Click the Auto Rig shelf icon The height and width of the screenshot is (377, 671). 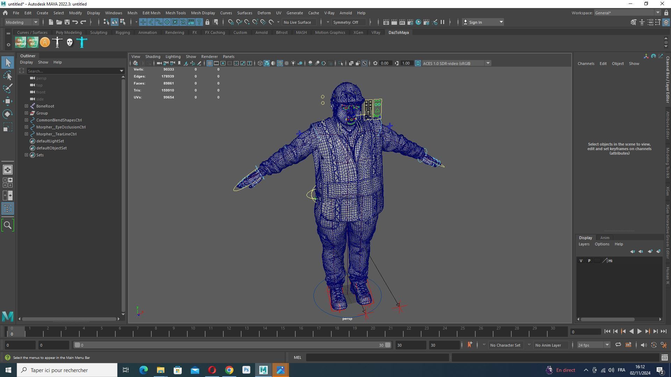pyautogui.click(x=33, y=43)
